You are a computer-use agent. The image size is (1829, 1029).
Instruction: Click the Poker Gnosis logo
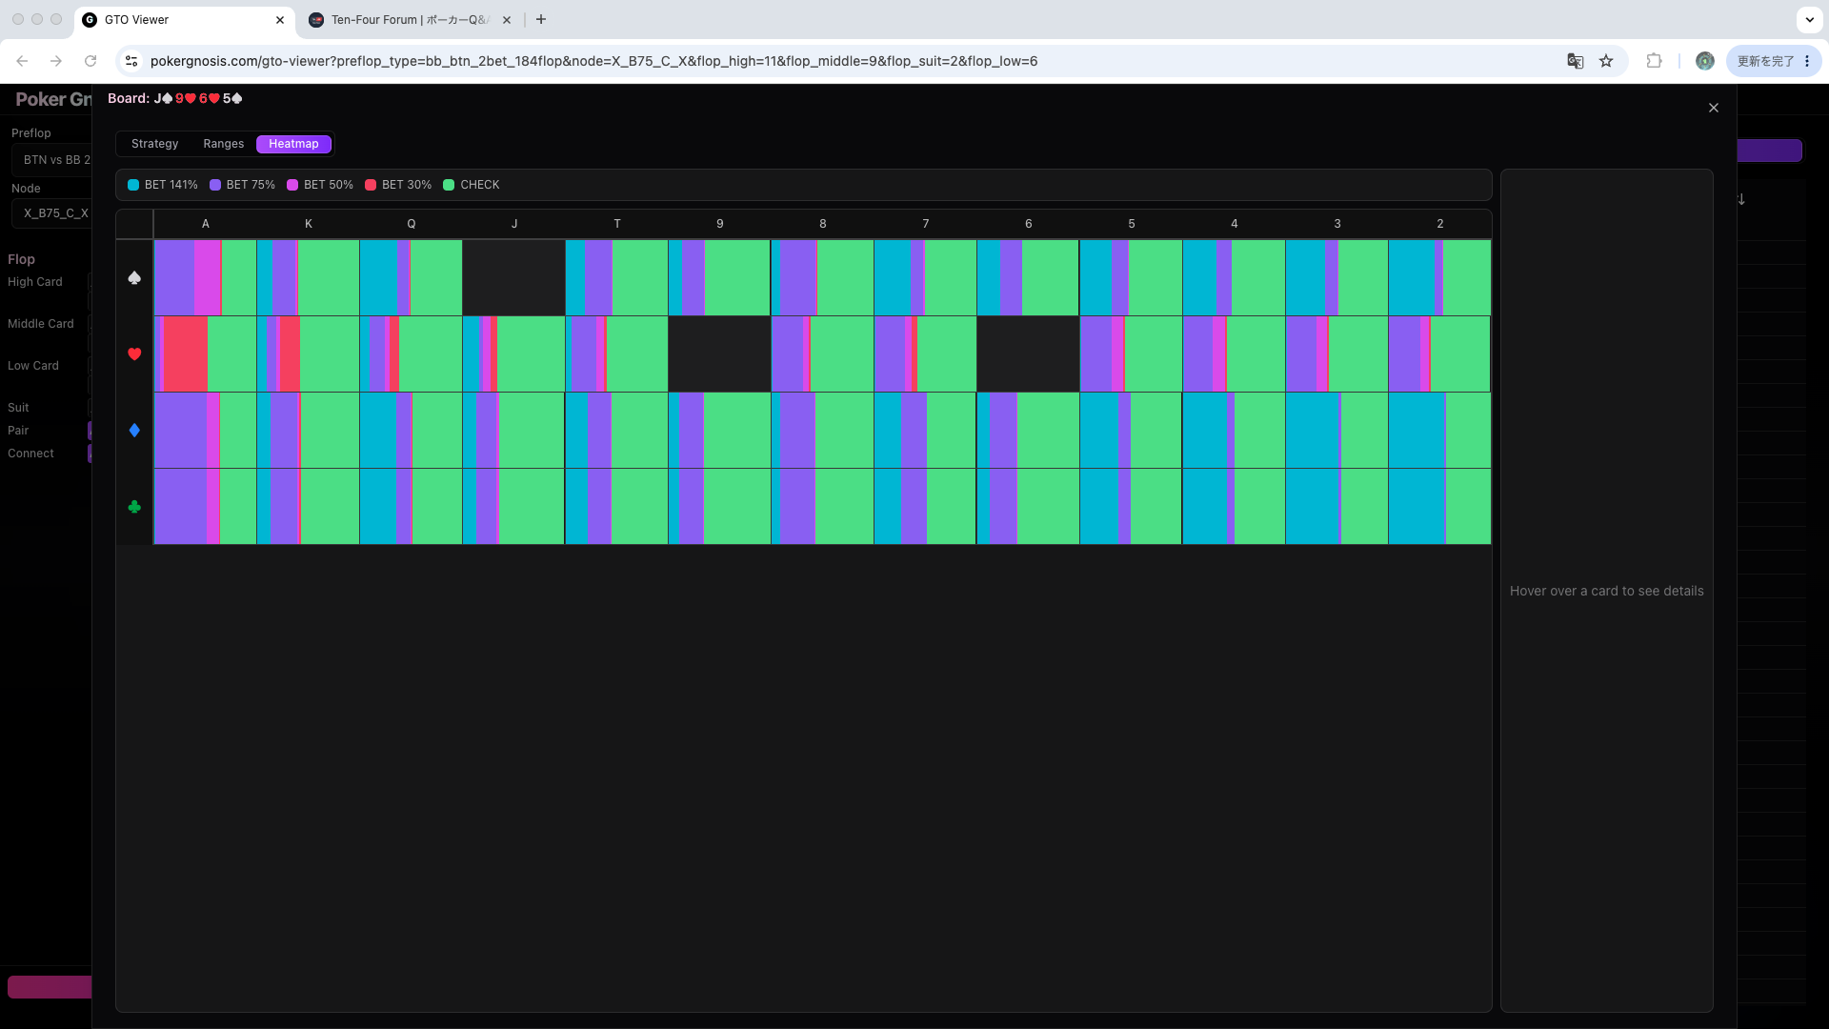coord(53,99)
